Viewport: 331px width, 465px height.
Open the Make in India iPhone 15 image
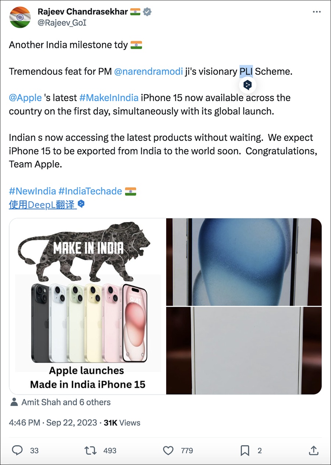[x=87, y=306]
